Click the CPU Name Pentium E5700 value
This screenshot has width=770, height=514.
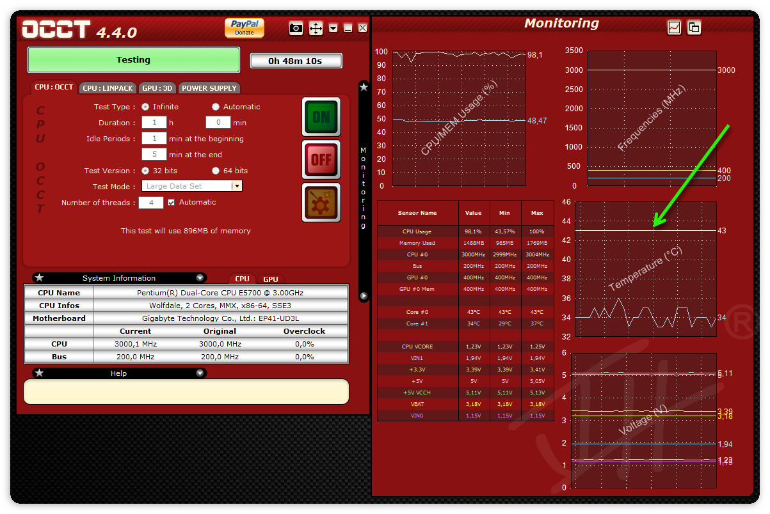coord(220,293)
